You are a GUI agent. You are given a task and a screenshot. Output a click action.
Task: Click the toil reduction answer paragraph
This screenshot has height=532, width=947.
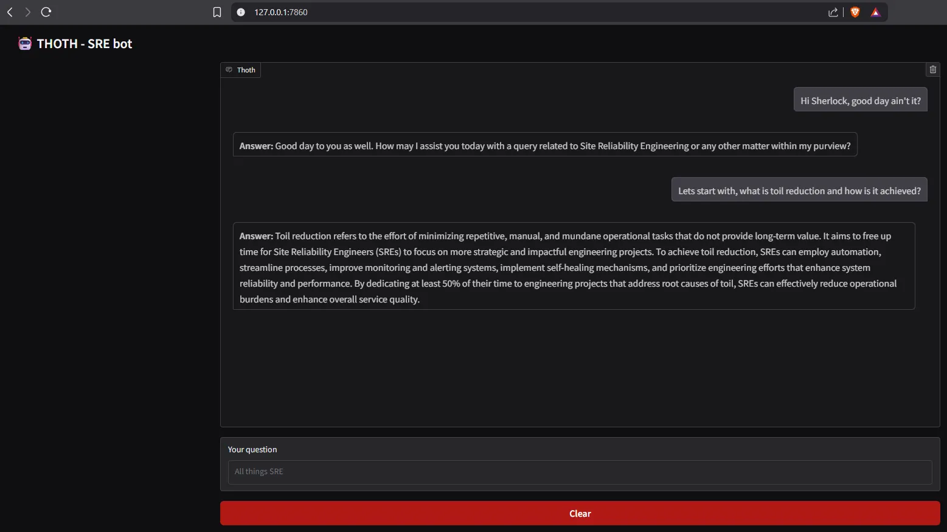574,267
